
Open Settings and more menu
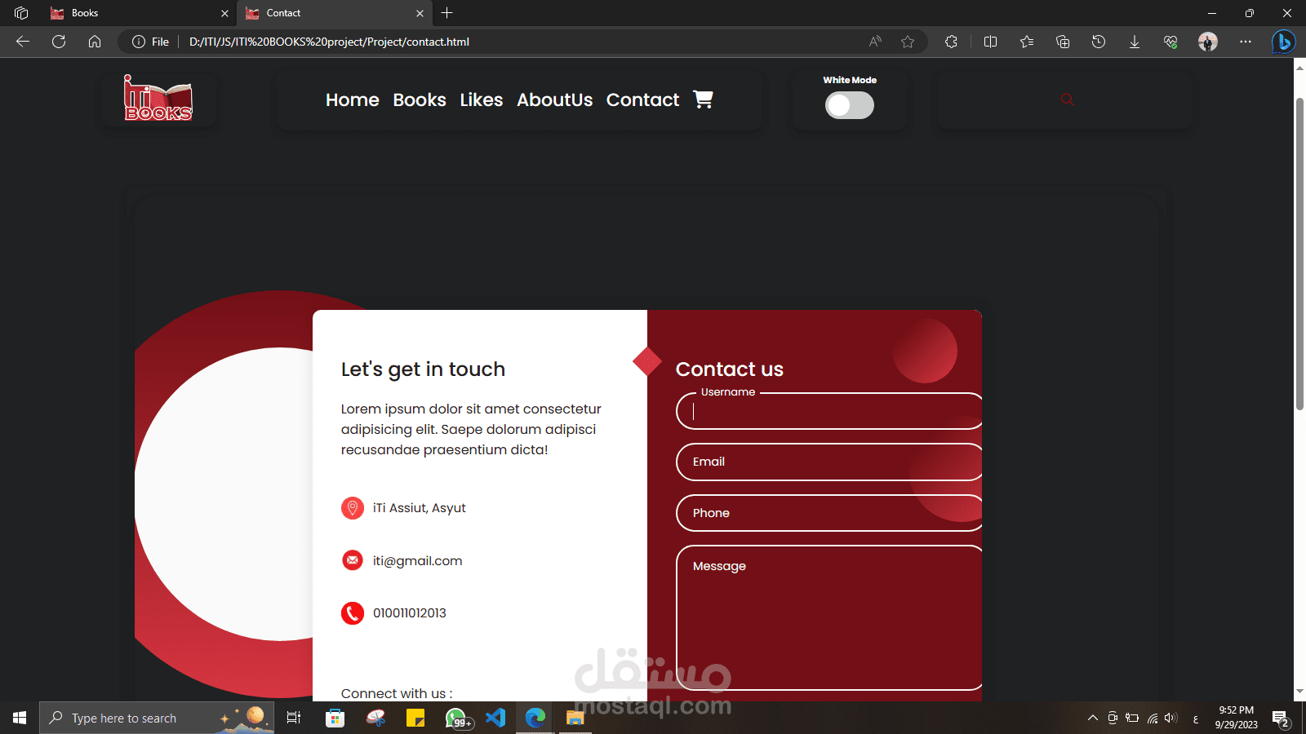(x=1246, y=42)
